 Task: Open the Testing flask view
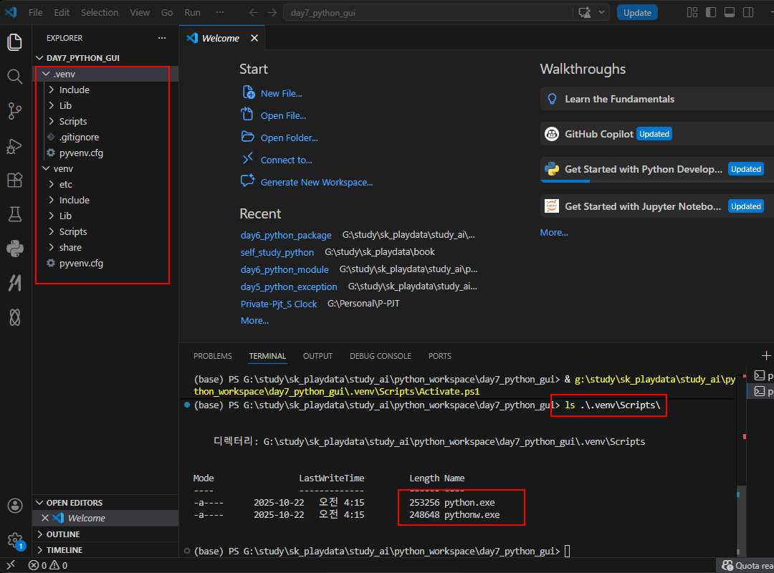click(x=15, y=214)
